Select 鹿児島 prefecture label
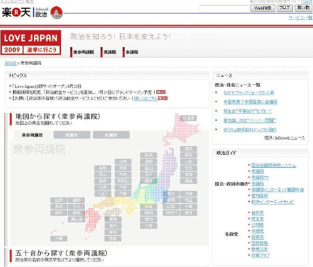313x267 pixels. coord(76,219)
